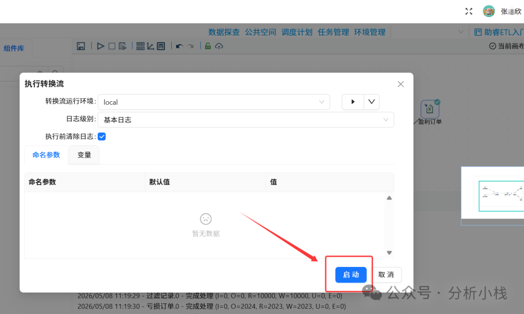This screenshot has height=314, width=524.
Task: Click the 亏损订单.0 log line
Action: (212, 306)
